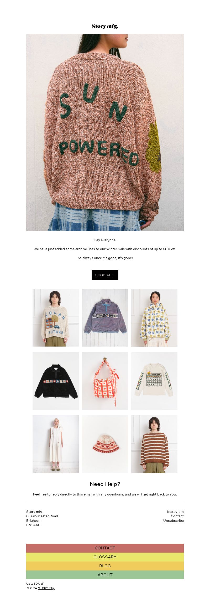
Task: Select the floral print hooded jacket image
Action: point(154,318)
